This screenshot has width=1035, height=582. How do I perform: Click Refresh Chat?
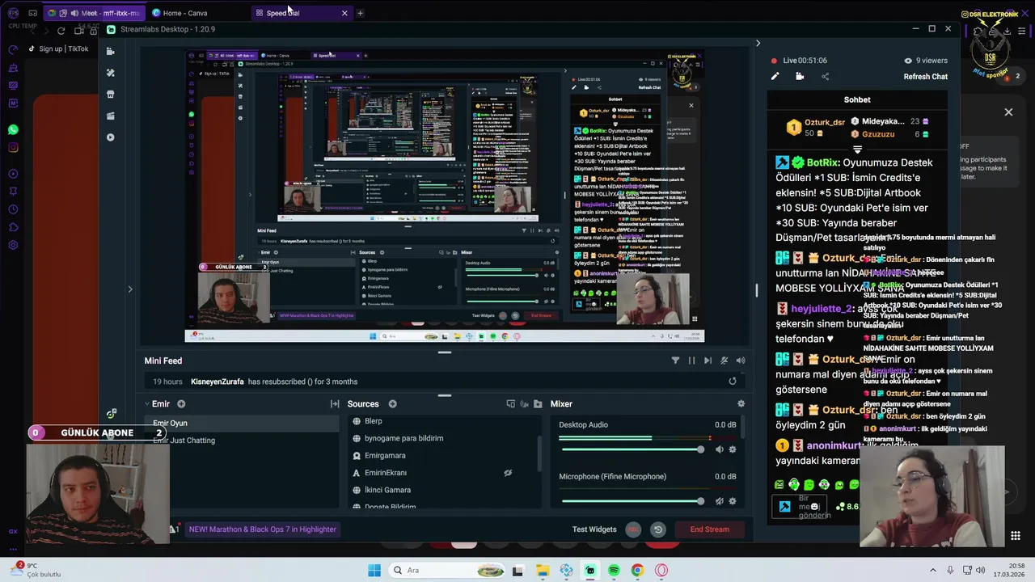point(925,77)
